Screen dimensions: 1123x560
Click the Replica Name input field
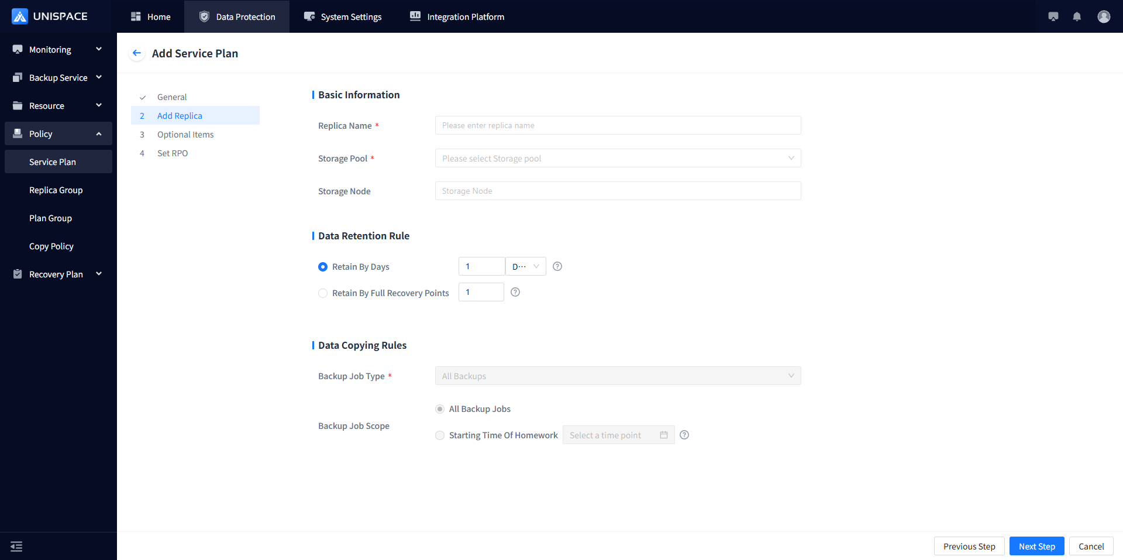pos(618,125)
